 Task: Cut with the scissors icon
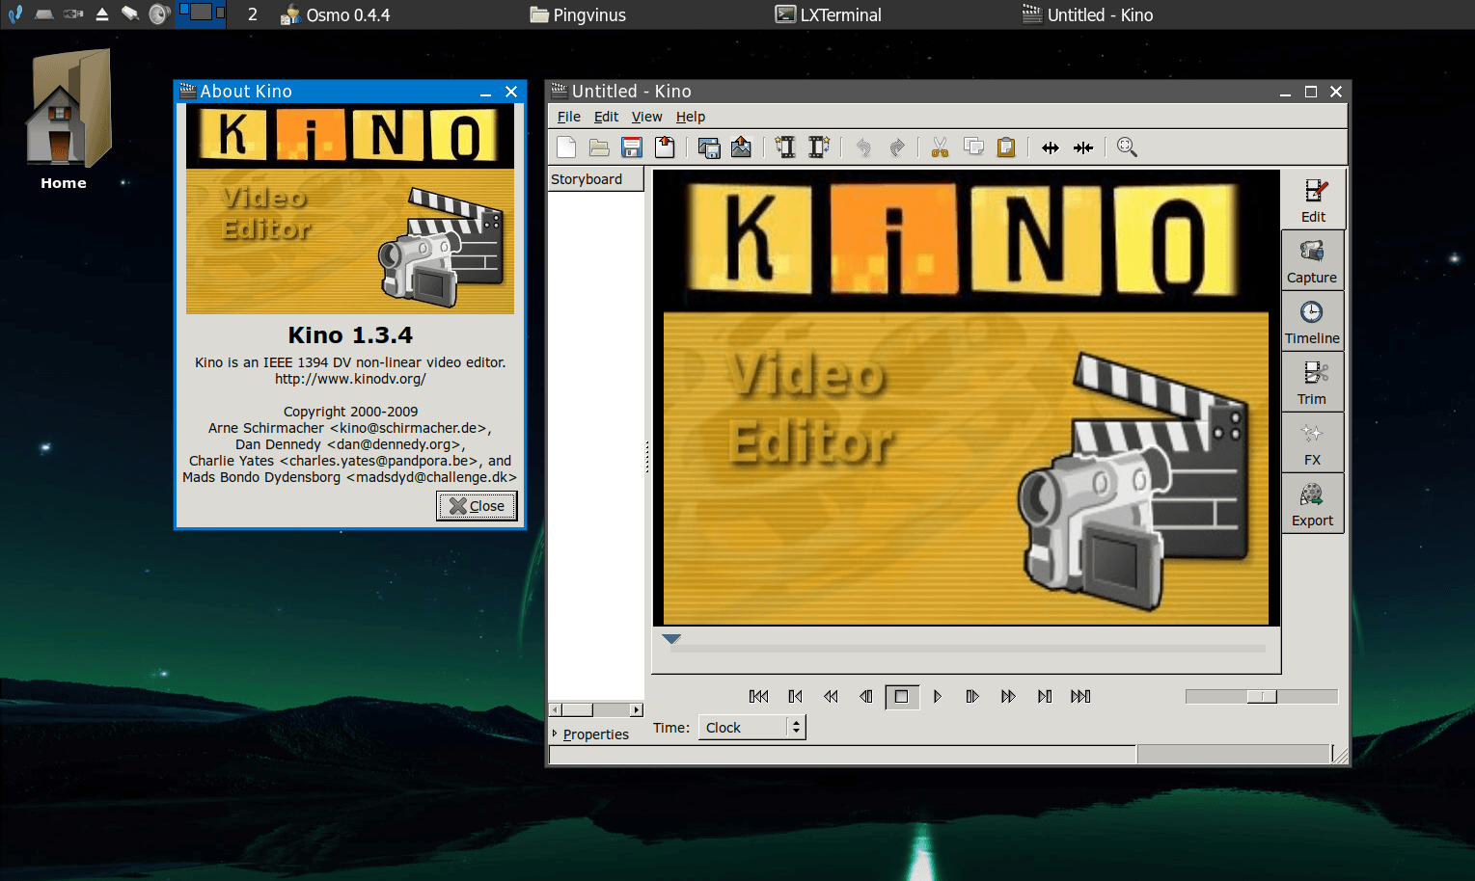pyautogui.click(x=940, y=147)
